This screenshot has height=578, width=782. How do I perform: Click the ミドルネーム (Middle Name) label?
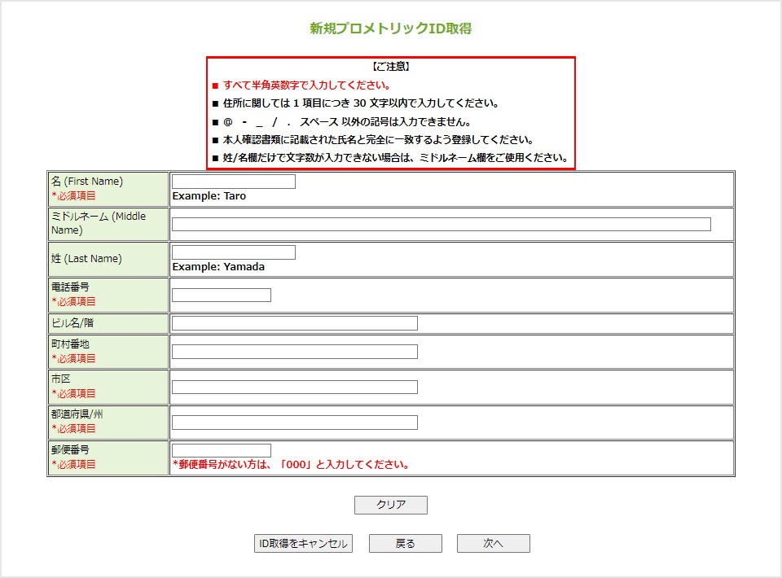coord(99,223)
